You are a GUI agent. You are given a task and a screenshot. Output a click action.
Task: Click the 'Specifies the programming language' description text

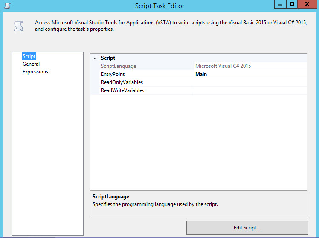[x=155, y=204]
